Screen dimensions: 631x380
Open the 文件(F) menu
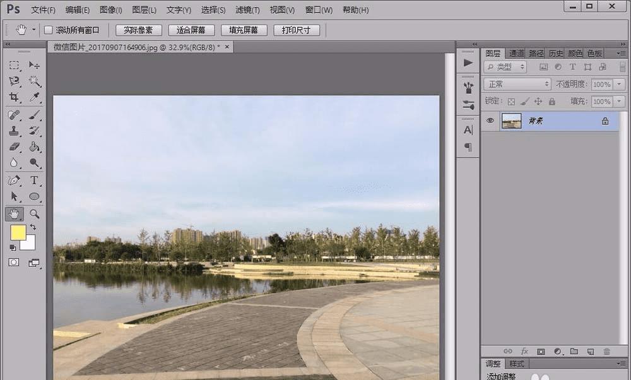click(43, 10)
